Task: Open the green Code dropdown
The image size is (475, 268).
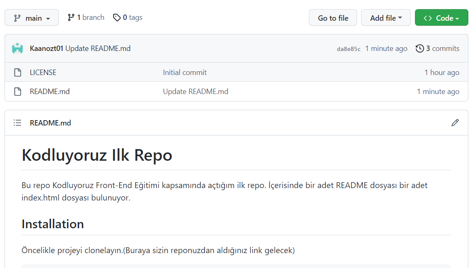Action: pos(441,18)
